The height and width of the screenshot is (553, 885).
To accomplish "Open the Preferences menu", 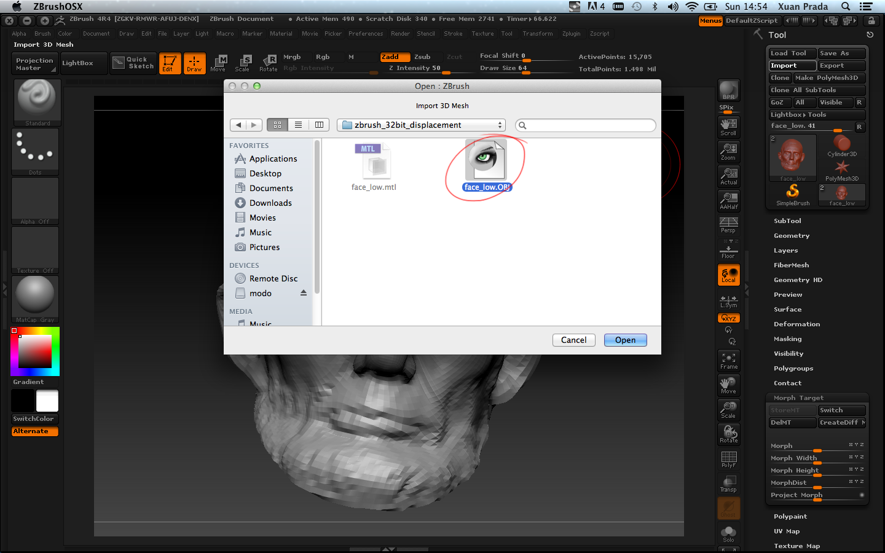I will tap(366, 34).
